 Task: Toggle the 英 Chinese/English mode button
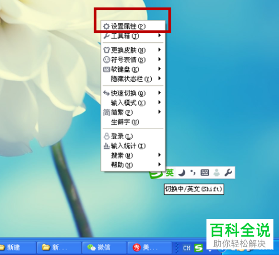(170, 173)
